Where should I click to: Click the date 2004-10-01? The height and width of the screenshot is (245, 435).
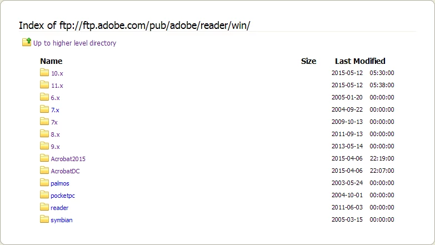click(x=347, y=195)
